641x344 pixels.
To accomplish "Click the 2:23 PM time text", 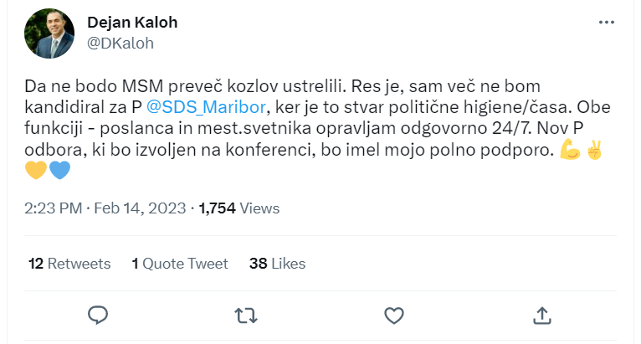I will coord(53,208).
